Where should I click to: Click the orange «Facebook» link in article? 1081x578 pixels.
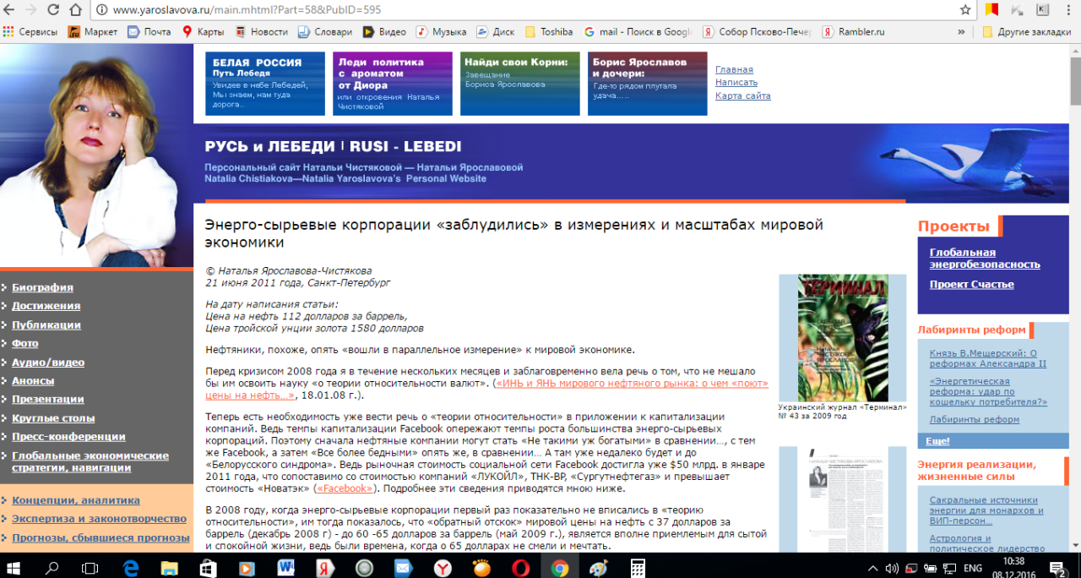point(344,488)
